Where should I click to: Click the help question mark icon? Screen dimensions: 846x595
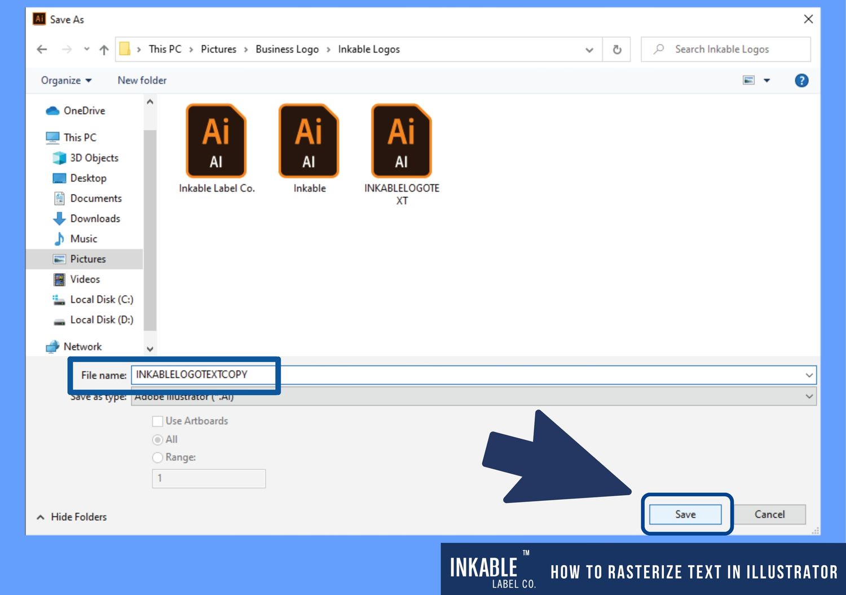pyautogui.click(x=801, y=80)
